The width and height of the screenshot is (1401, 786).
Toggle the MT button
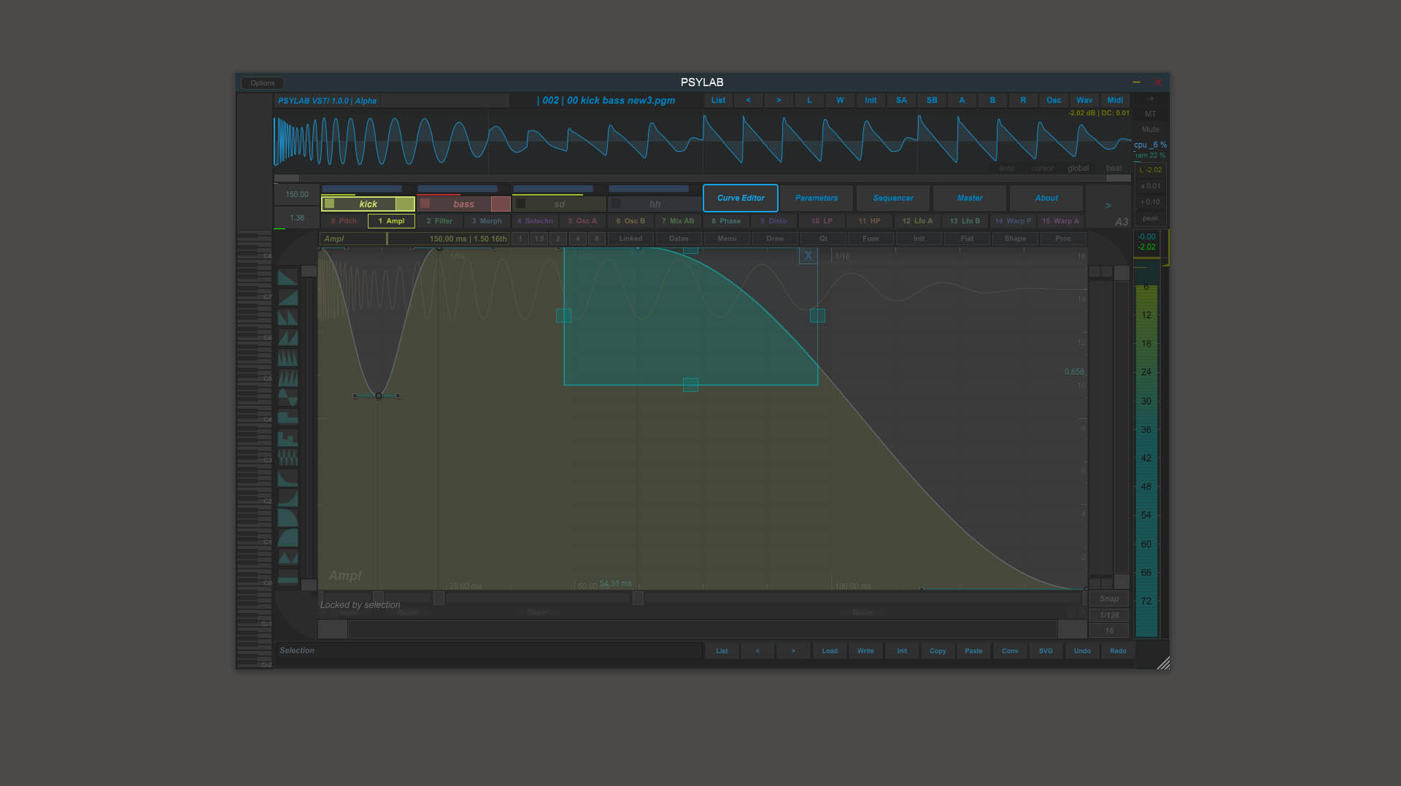tap(1151, 114)
